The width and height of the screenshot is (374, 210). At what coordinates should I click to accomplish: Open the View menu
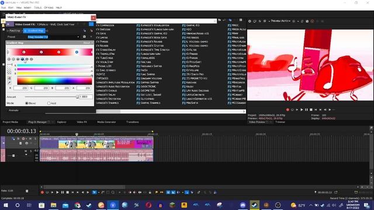click(x=19, y=8)
